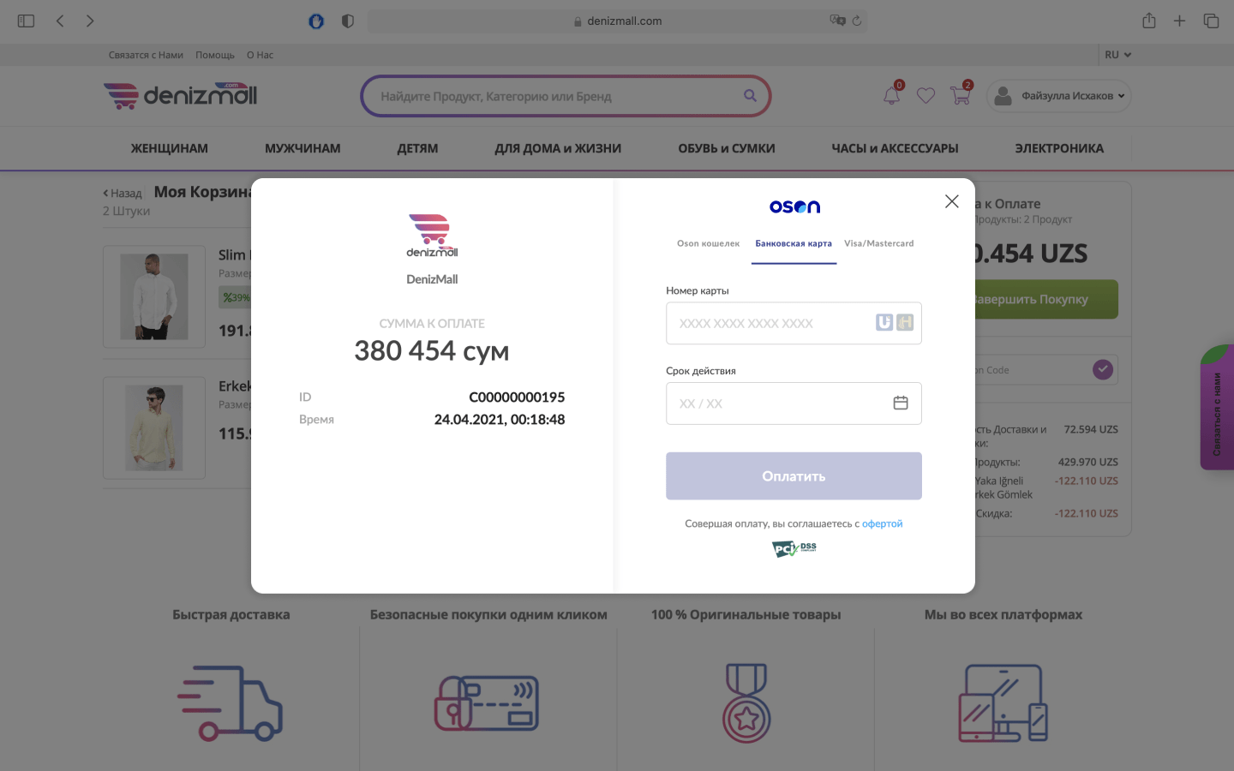The height and width of the screenshot is (771, 1234).
Task: Open the ДЕТЯМ category
Action: [x=417, y=148]
